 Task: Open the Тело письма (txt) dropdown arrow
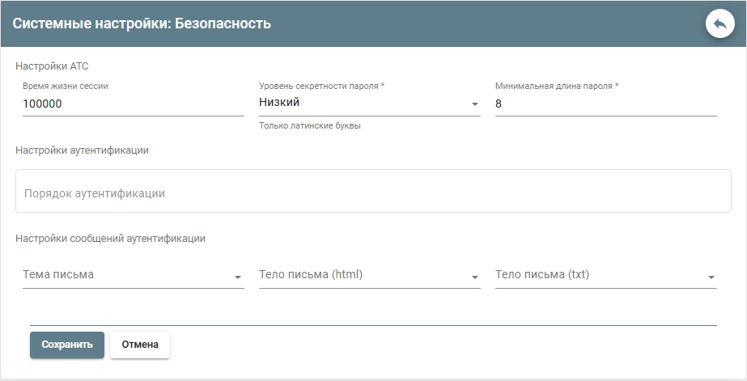point(711,277)
